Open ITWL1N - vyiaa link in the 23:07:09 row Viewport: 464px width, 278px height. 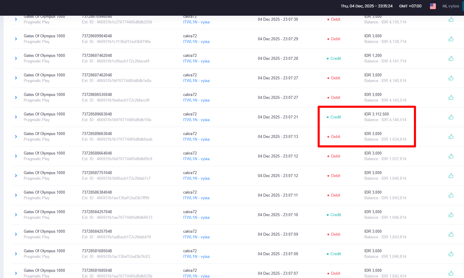coord(196,237)
